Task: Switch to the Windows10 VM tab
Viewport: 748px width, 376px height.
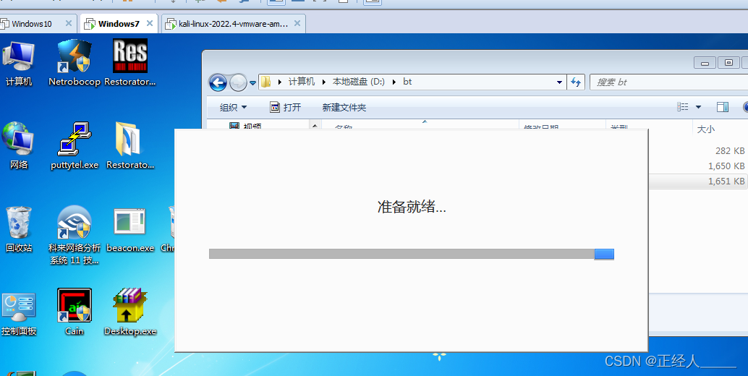Action: (32, 24)
